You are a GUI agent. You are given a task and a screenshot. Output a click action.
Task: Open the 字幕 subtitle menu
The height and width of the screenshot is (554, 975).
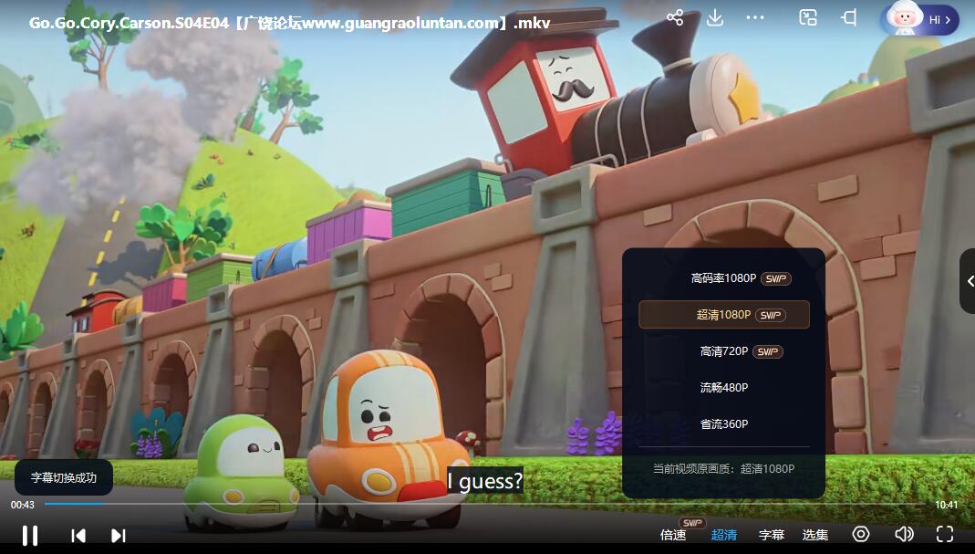tap(772, 535)
